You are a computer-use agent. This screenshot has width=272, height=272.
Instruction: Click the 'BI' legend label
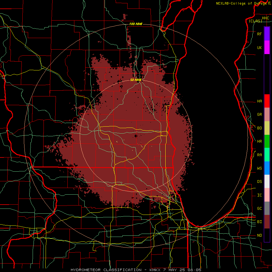pos(259,222)
